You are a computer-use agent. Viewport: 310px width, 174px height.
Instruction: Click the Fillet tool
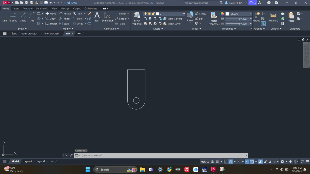(x=78, y=19)
